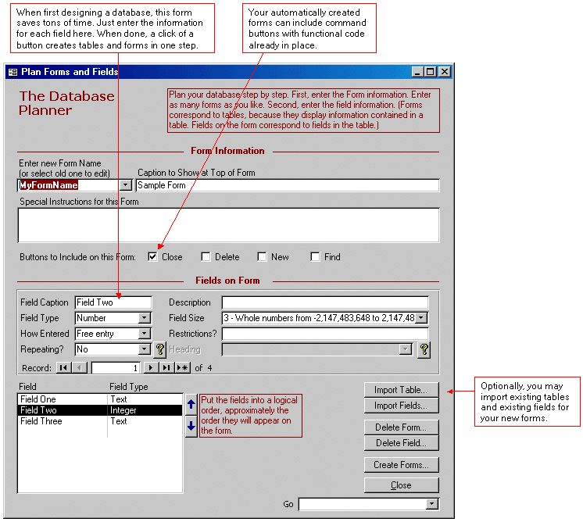Screen dimensions: 583x522
Task: Go to next record navigation button
Action: 151,367
